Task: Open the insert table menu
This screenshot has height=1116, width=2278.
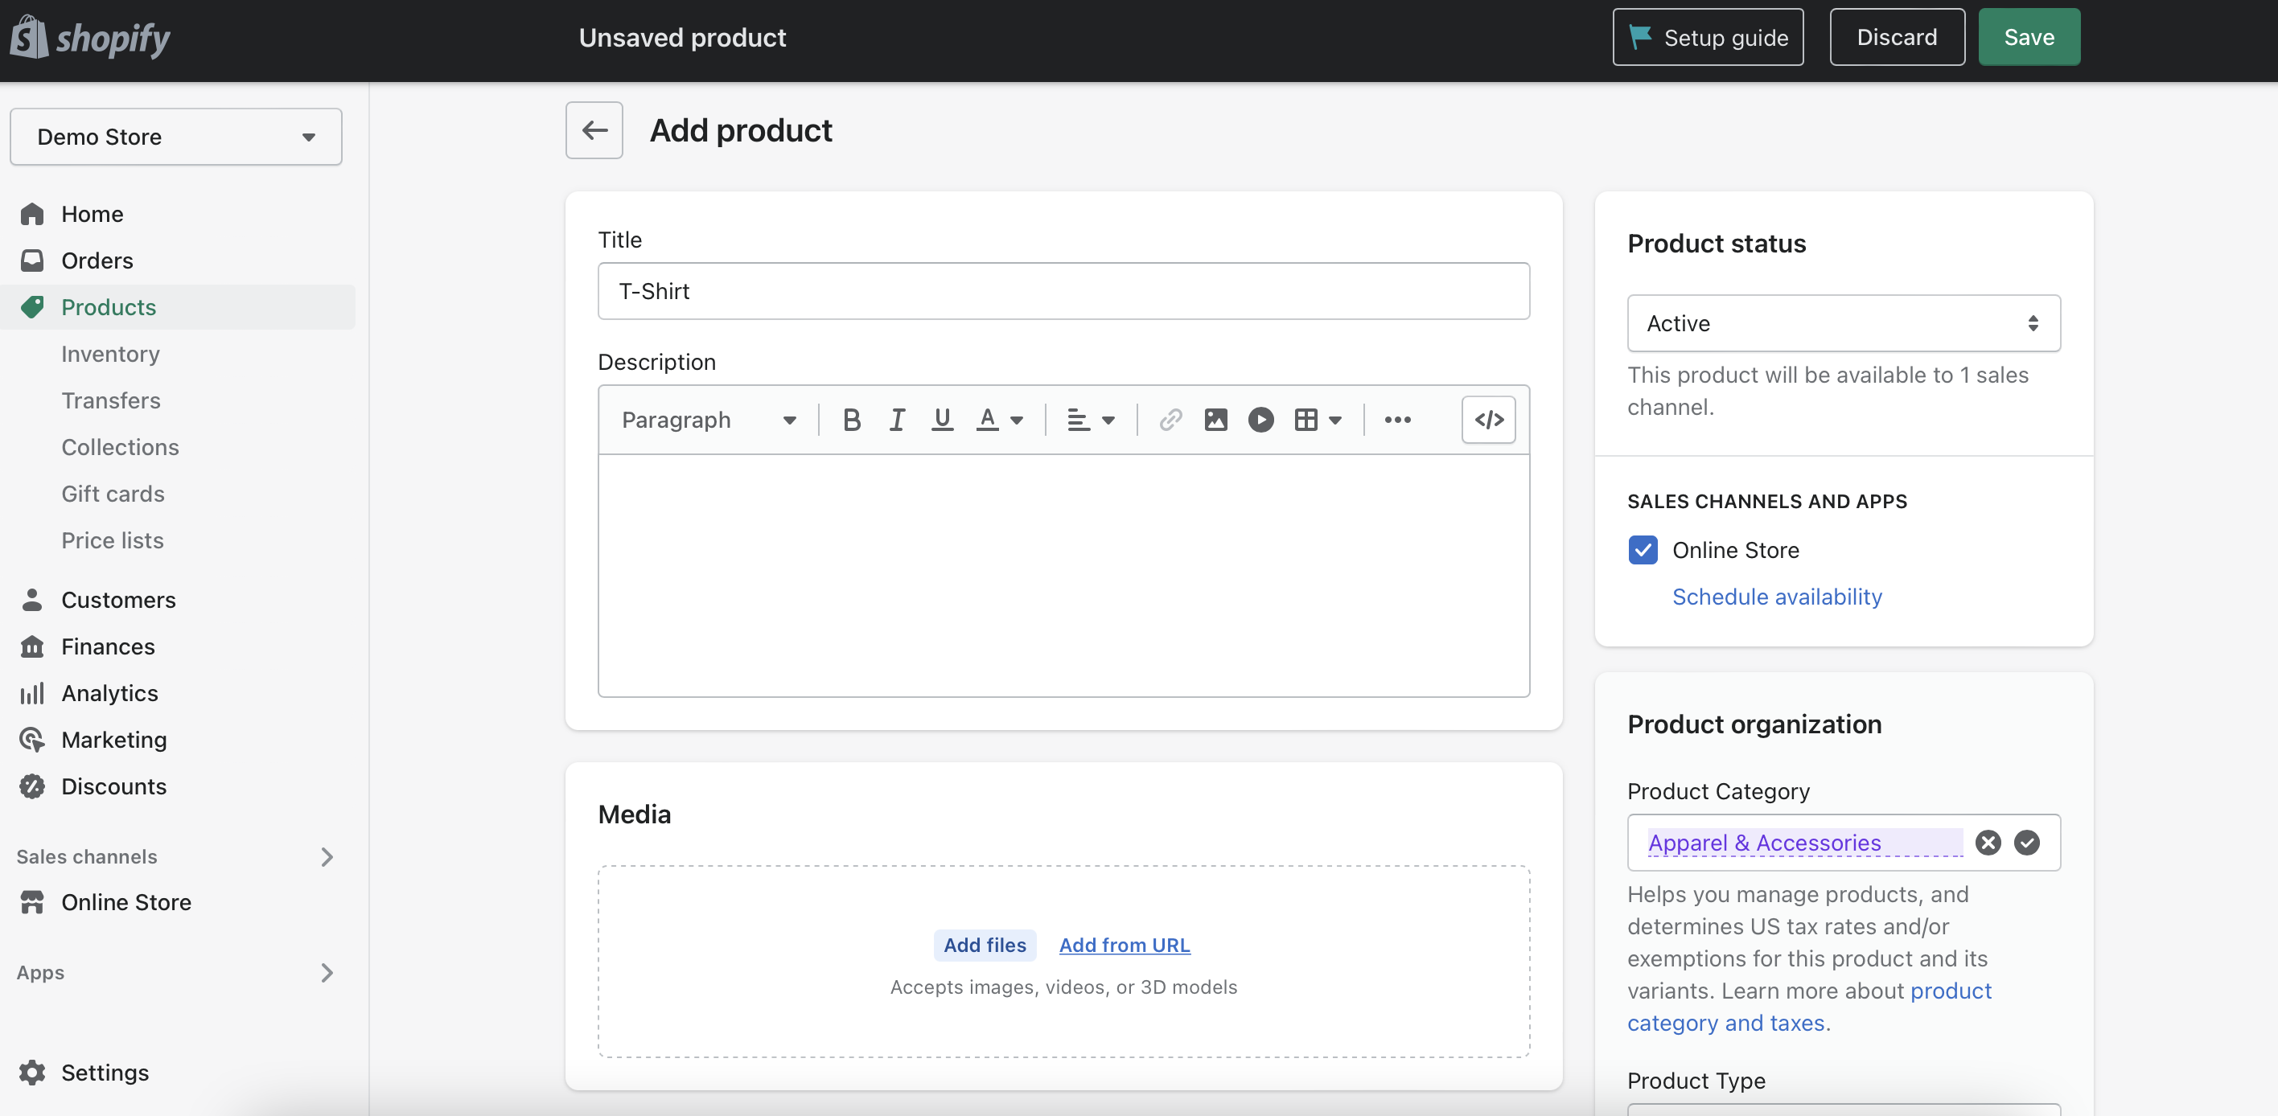Action: coord(1318,420)
